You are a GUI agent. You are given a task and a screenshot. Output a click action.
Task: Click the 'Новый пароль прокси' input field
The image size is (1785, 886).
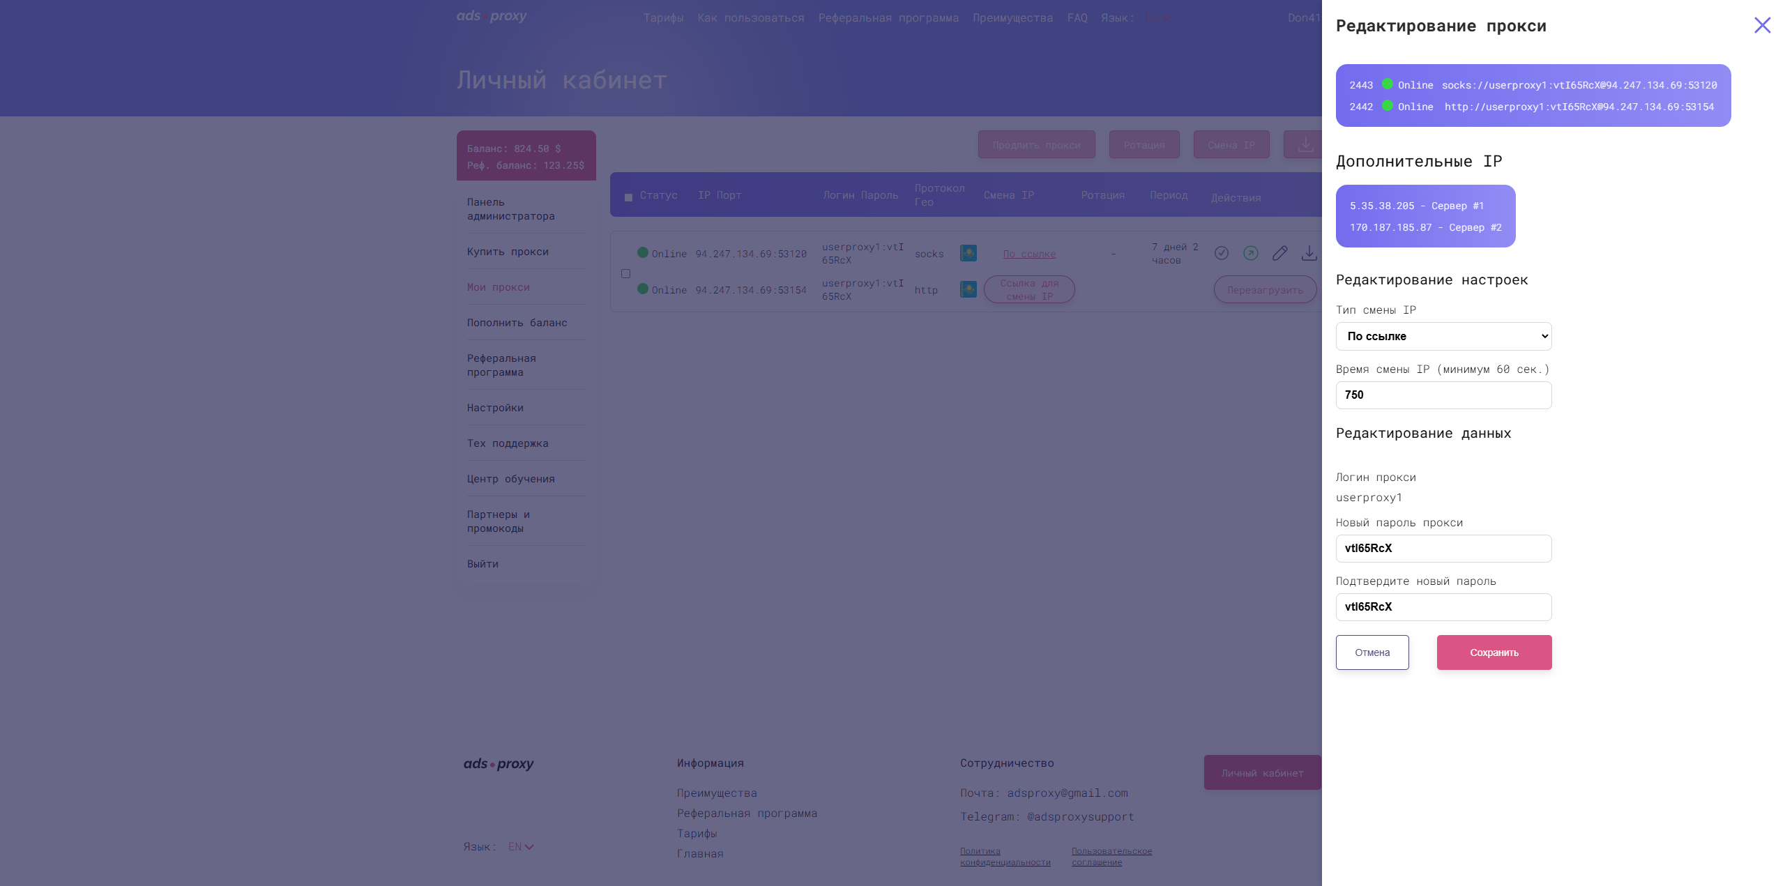1443,549
